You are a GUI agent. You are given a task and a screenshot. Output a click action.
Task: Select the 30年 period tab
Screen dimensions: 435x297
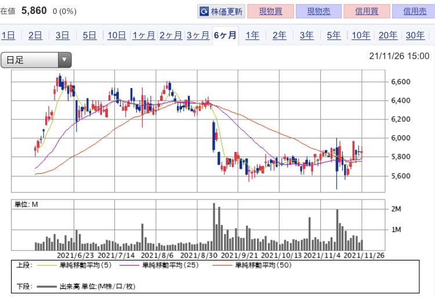point(415,35)
